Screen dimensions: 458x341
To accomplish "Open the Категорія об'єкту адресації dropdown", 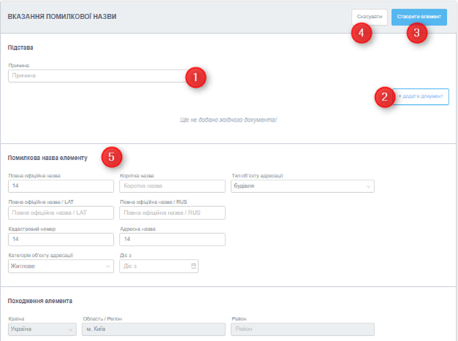I will tap(60, 265).
